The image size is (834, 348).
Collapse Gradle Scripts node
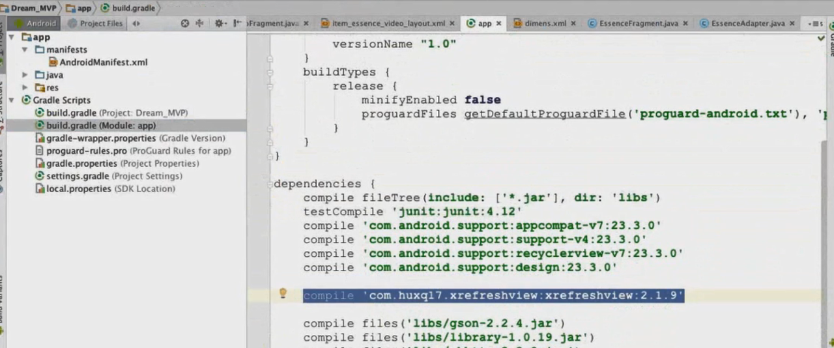[x=12, y=100]
